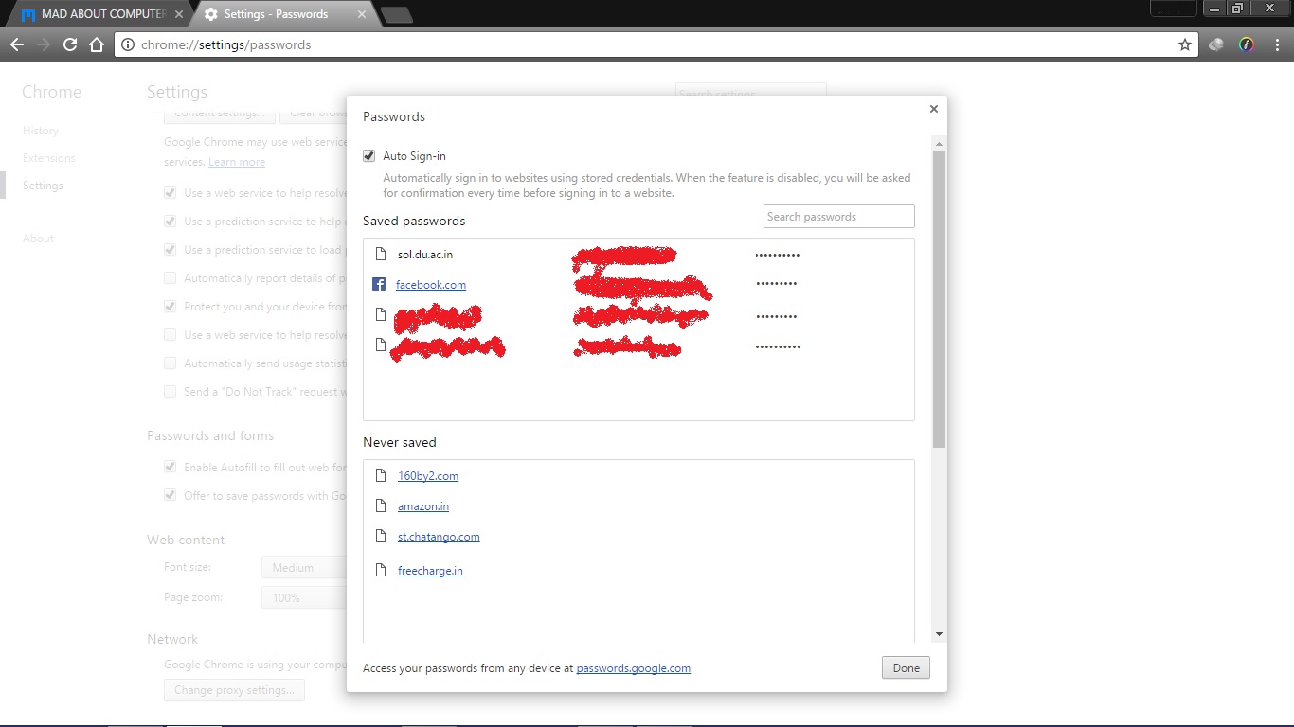Reload the page with refresh icon

tap(70, 44)
